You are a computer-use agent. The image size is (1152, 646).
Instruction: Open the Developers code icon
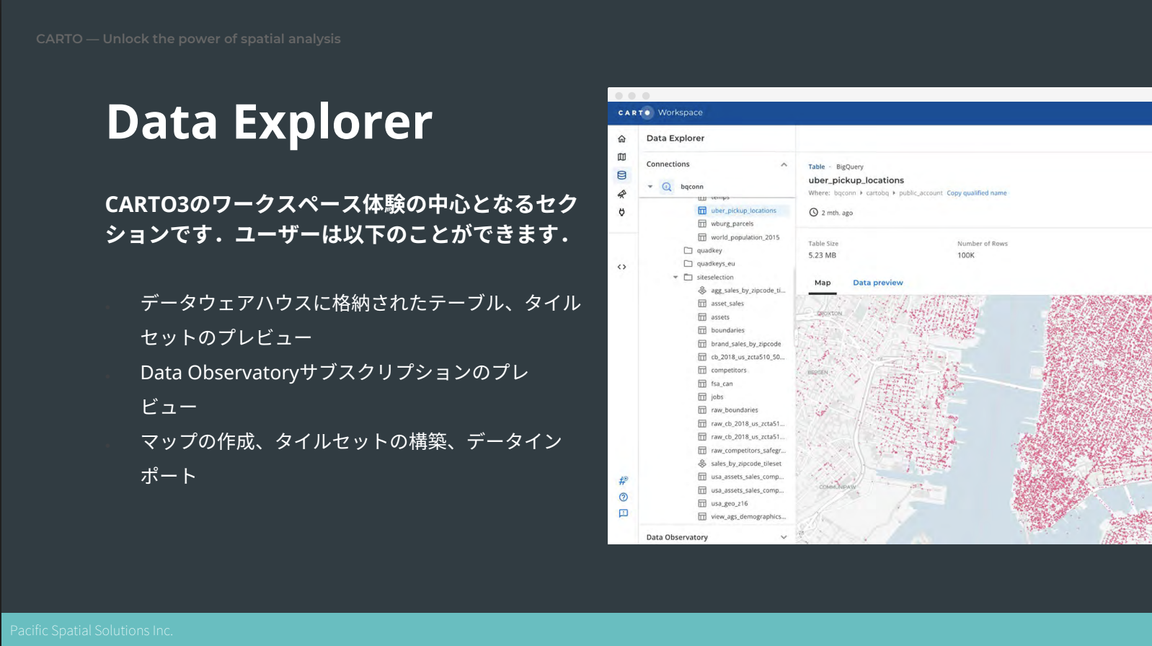tap(621, 267)
